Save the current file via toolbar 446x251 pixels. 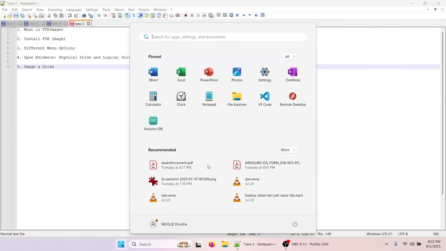point(16,16)
